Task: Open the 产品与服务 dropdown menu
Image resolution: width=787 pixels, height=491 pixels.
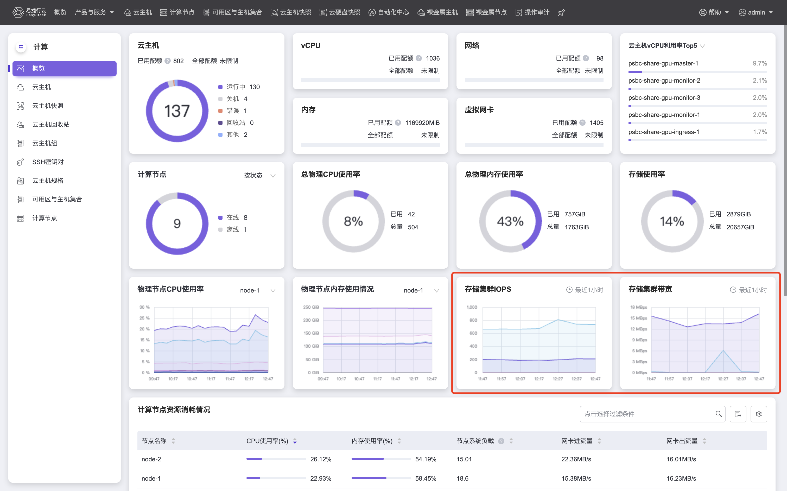Action: (x=94, y=12)
